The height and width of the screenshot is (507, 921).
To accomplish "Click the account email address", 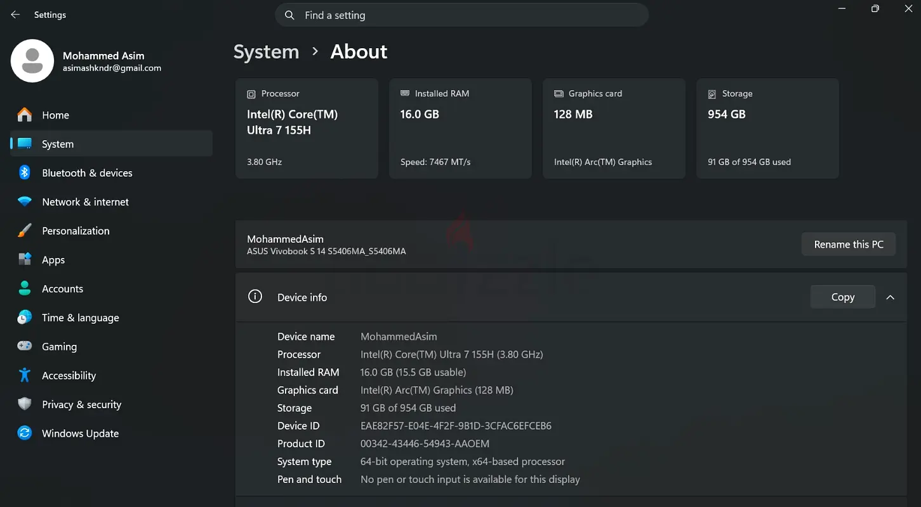I will (x=112, y=68).
